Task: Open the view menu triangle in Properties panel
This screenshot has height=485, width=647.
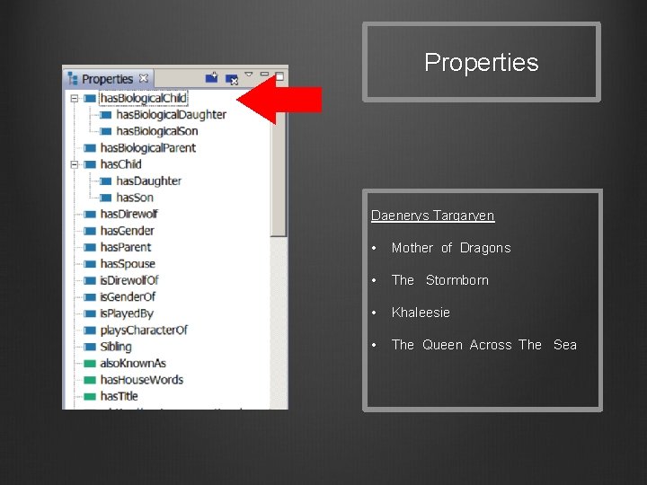Action: click(x=248, y=75)
